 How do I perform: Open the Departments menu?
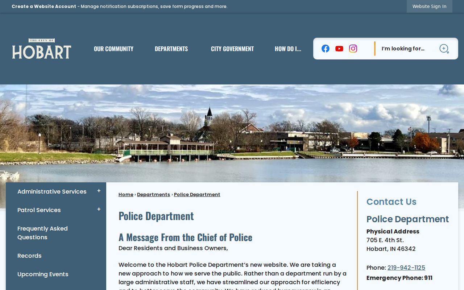point(171,49)
